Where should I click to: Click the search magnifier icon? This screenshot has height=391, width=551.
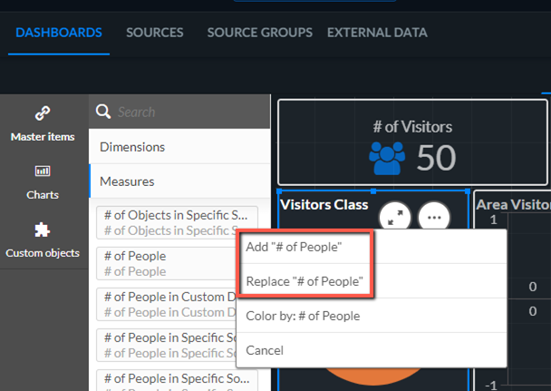[x=103, y=112]
